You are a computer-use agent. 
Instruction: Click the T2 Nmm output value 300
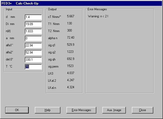[70, 30]
